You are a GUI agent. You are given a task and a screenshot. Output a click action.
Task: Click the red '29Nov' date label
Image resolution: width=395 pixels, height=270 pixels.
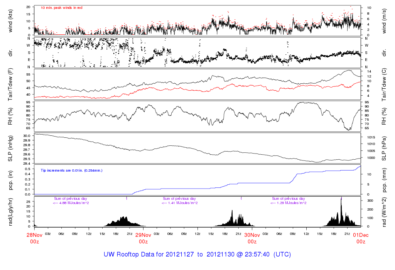pos(143,235)
